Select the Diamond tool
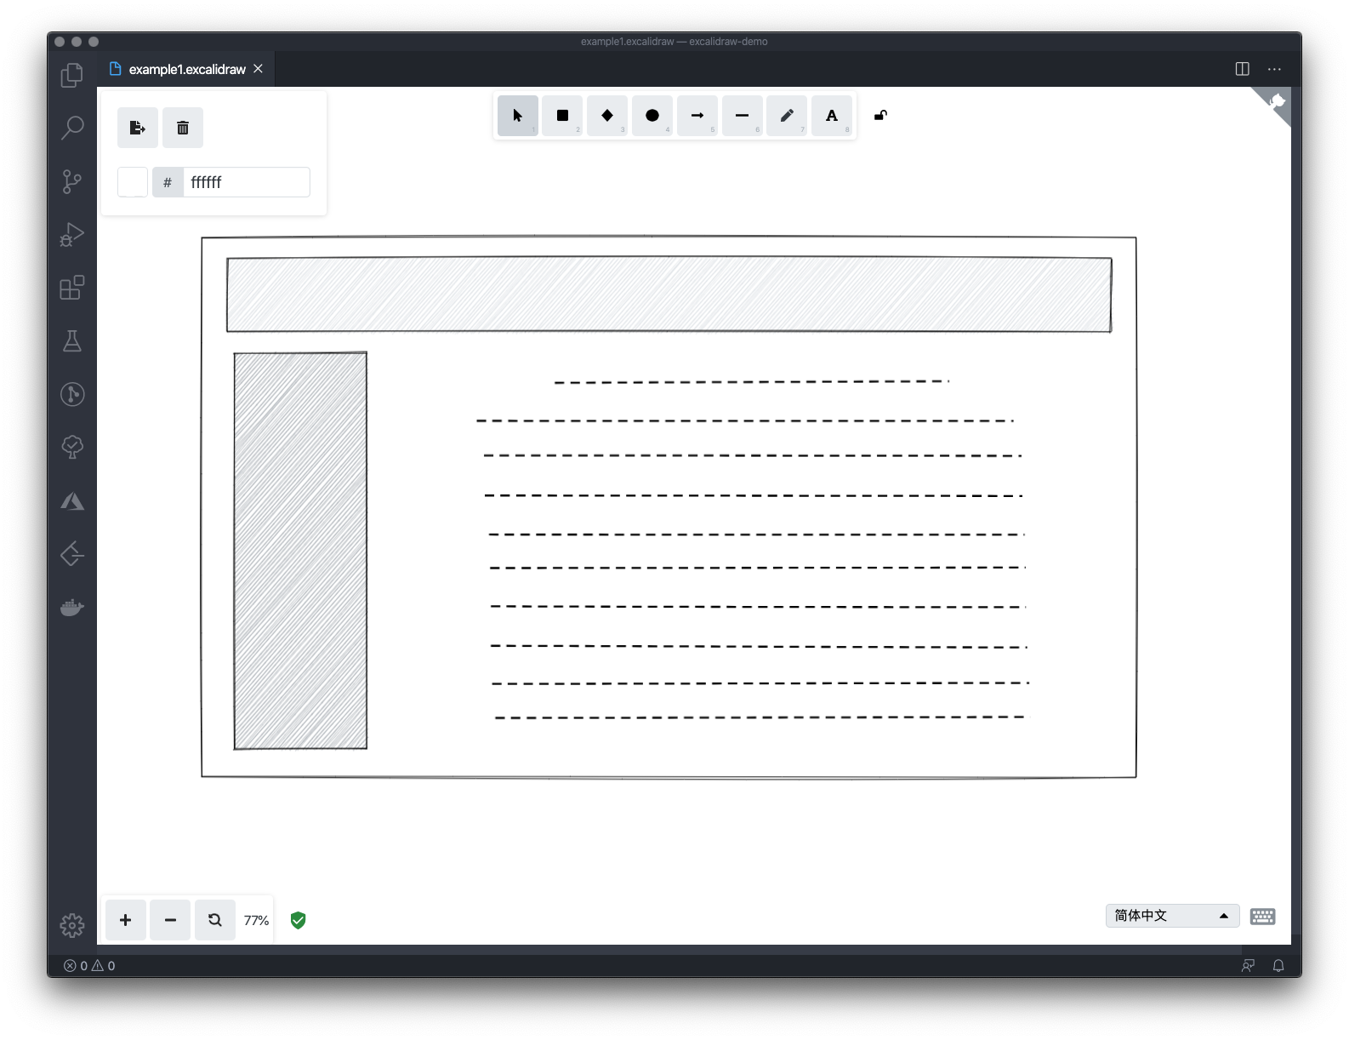The image size is (1349, 1040). [607, 116]
